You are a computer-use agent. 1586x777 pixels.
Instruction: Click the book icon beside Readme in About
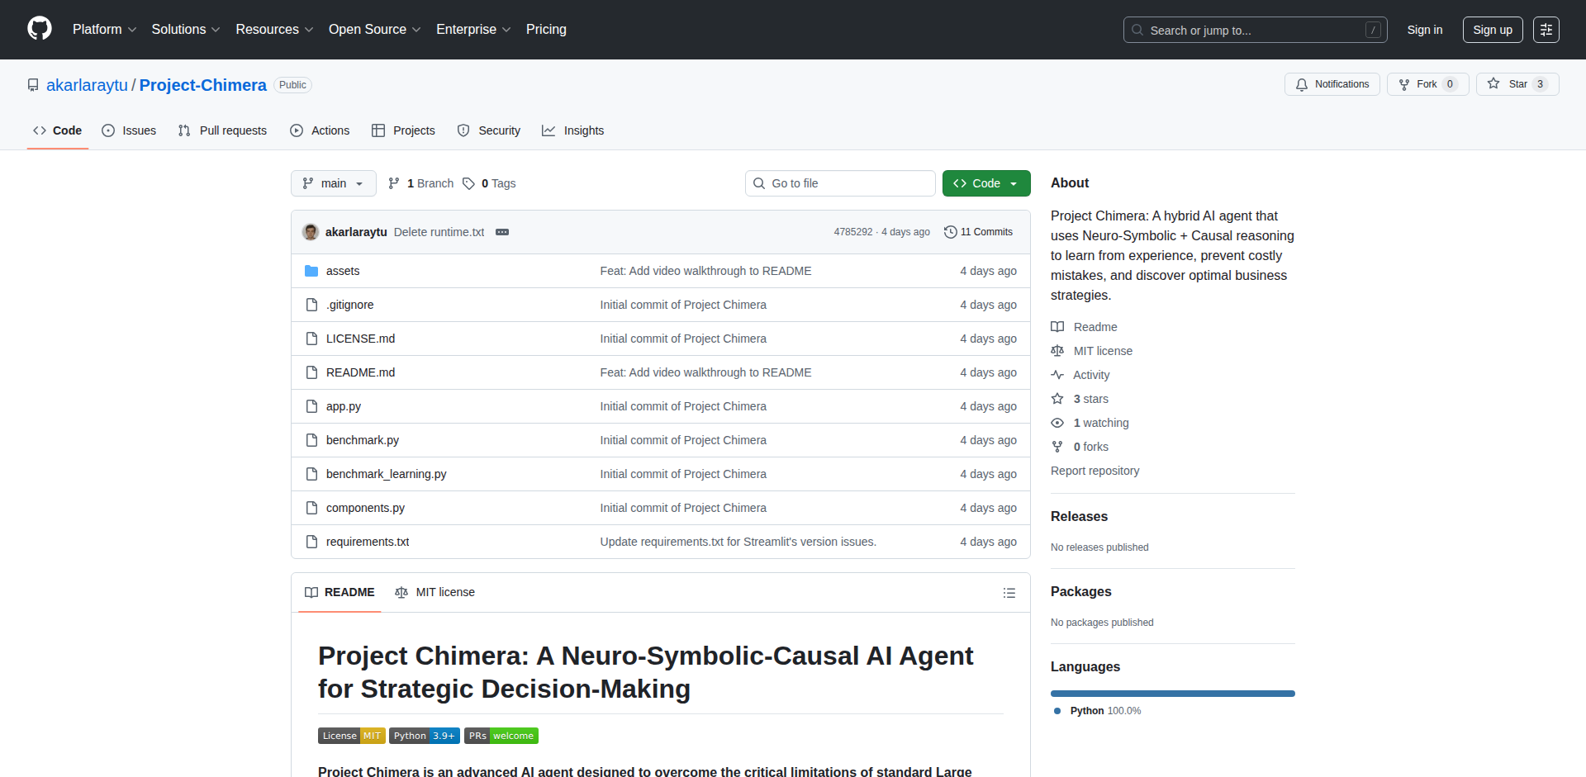coord(1057,327)
